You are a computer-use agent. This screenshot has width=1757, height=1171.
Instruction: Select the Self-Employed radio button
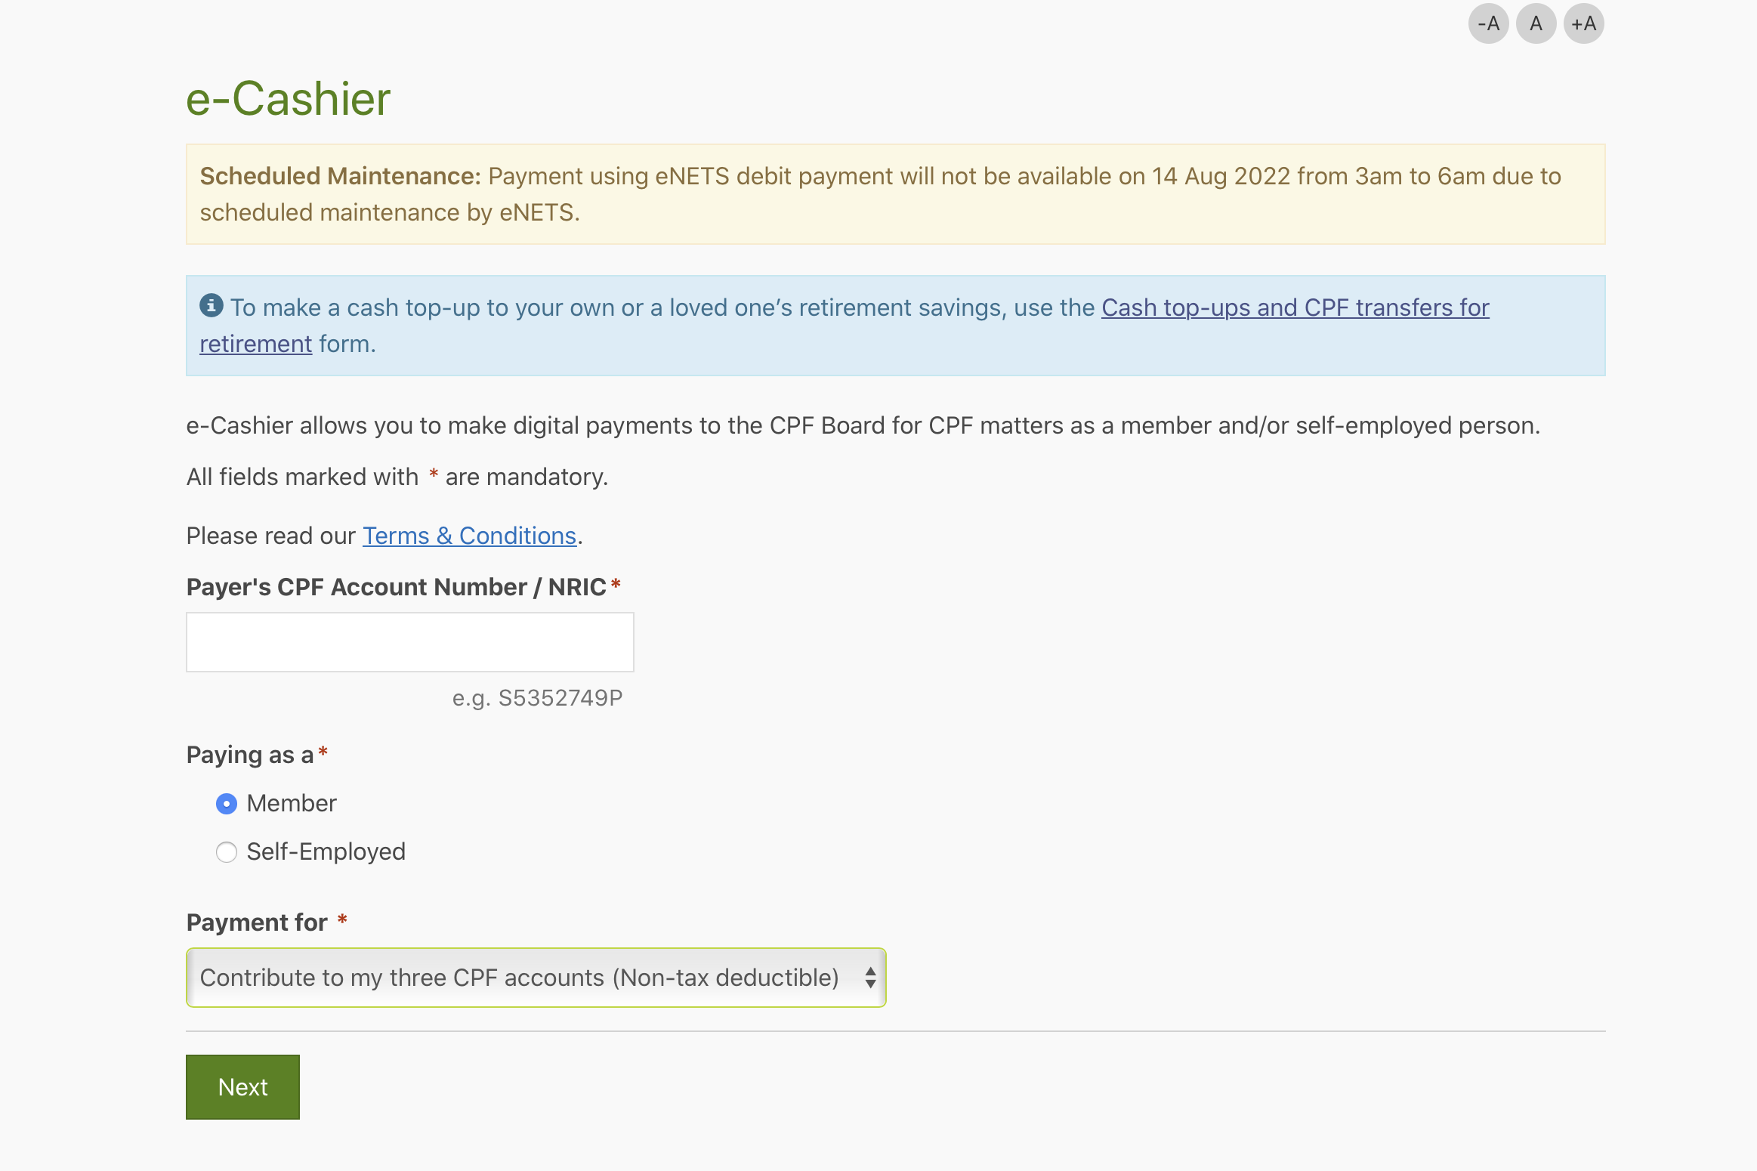[x=227, y=852]
